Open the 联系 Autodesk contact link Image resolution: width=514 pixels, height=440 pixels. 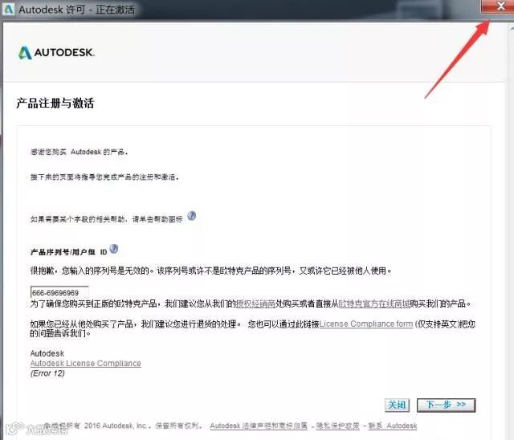[393, 426]
